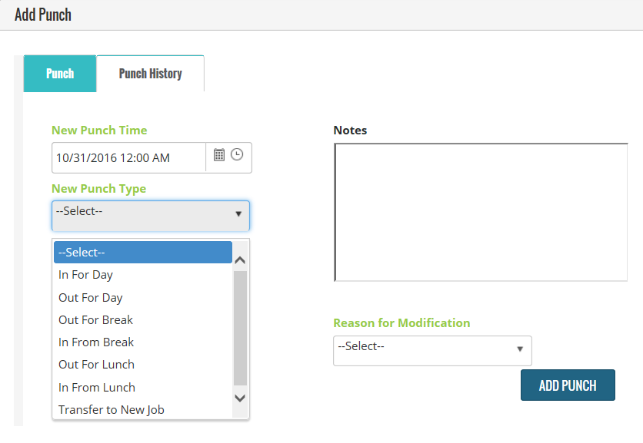The image size is (643, 443).
Task: Open the calendar date picker icon
Action: (x=219, y=155)
